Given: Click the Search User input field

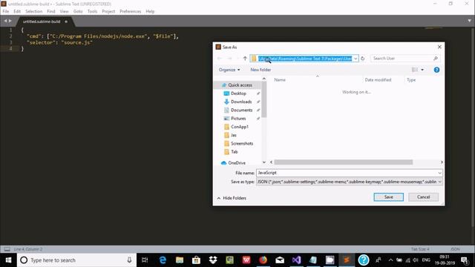Looking at the screenshot, I should click(x=402, y=58).
